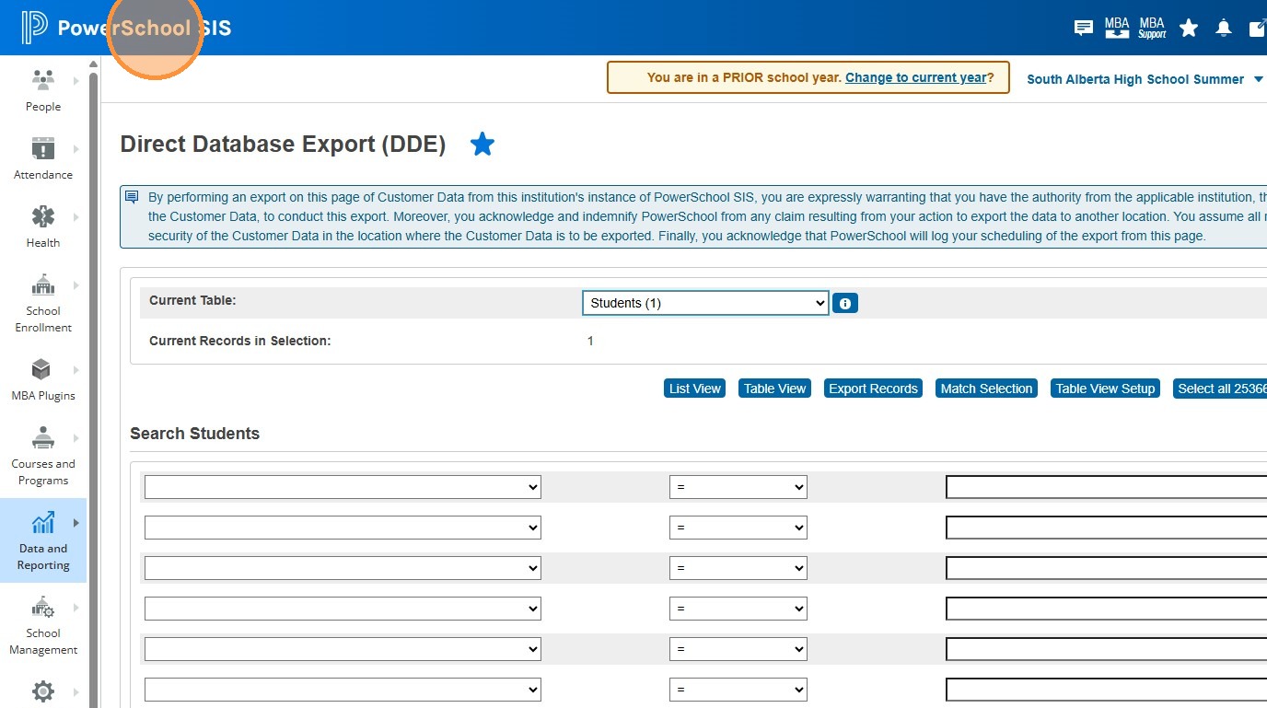
Task: Open Table View Setup
Action: (1105, 389)
